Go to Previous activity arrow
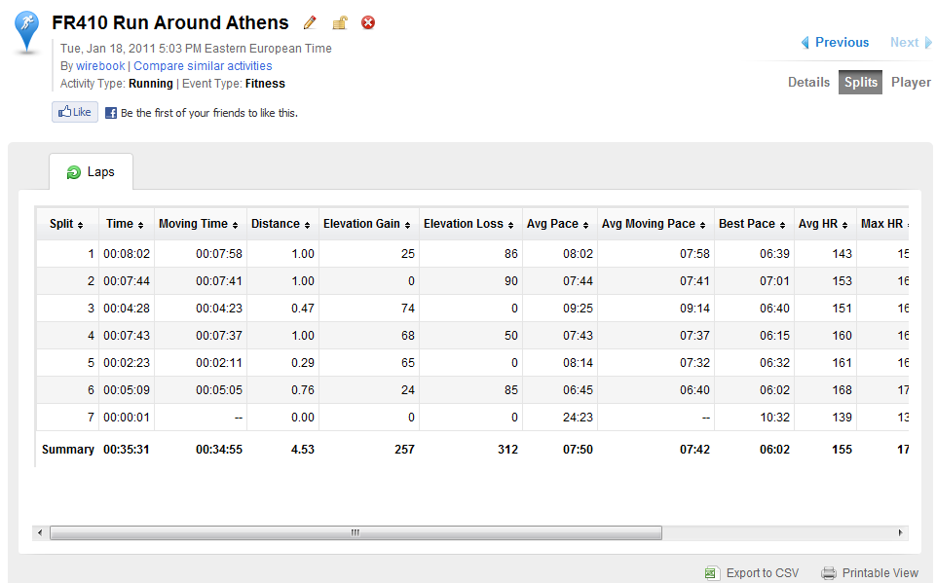Screen dimensions: 936x583 805,43
